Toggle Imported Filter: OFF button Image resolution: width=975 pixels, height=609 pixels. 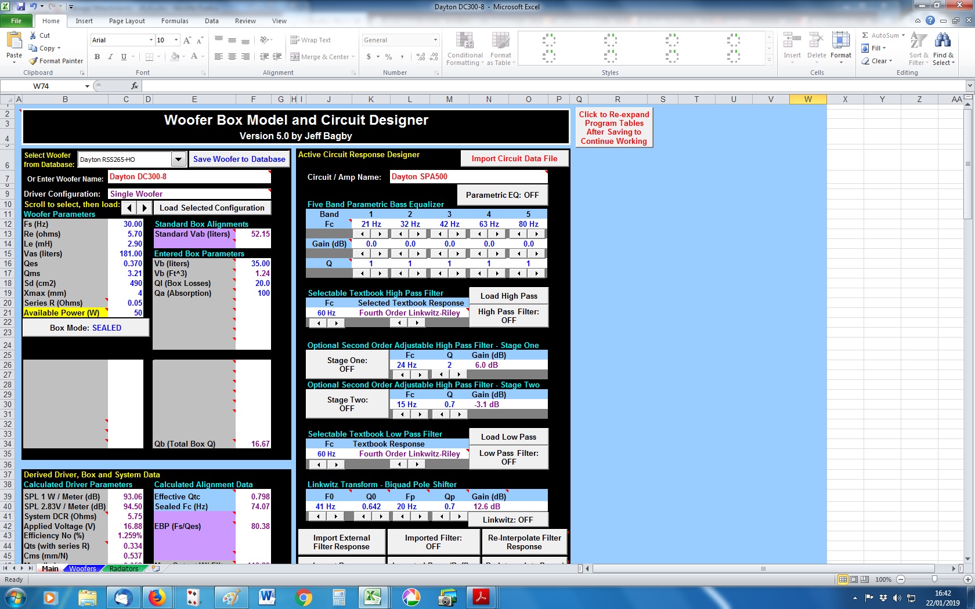[x=434, y=542]
